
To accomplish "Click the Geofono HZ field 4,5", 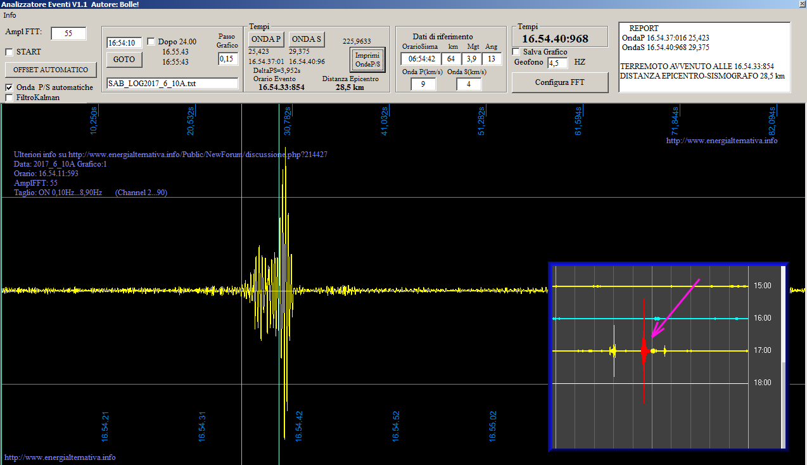I will (557, 63).
